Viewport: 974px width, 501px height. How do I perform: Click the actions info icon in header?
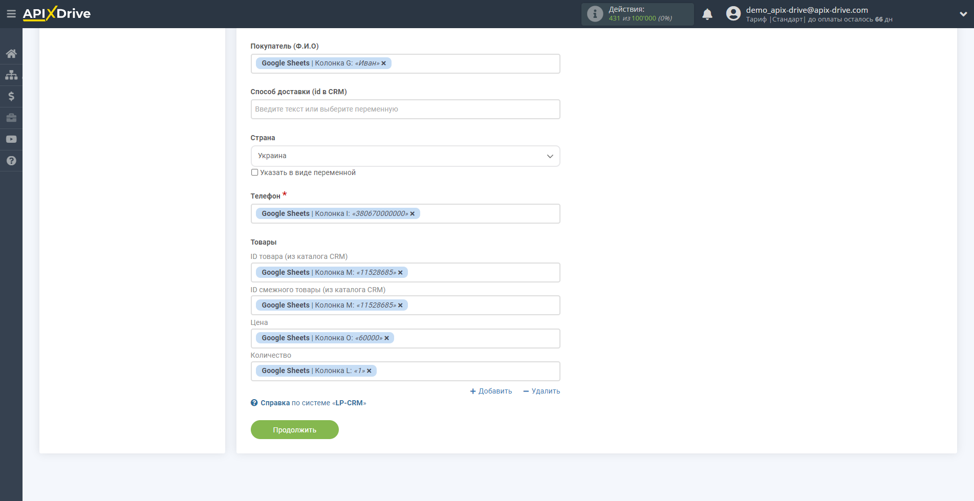[x=595, y=14]
